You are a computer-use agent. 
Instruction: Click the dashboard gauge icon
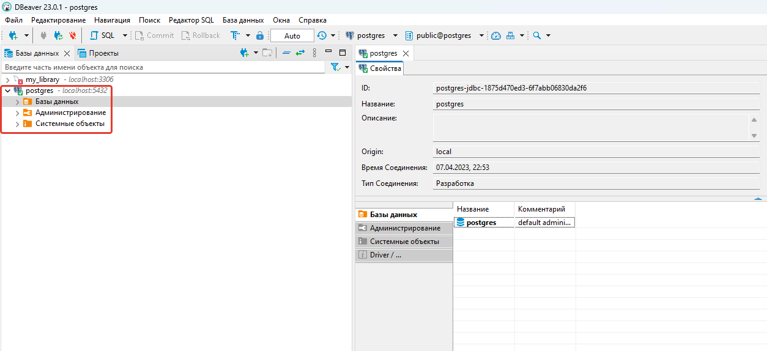pyautogui.click(x=496, y=35)
